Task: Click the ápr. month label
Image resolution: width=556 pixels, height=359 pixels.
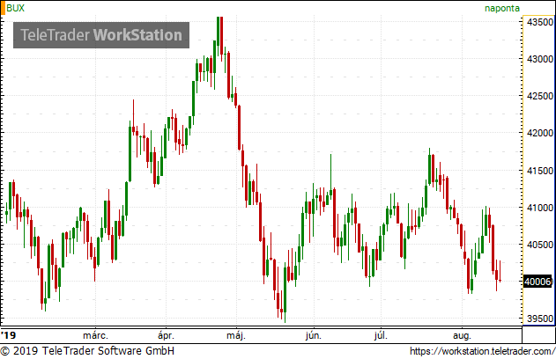Action: tap(166, 335)
